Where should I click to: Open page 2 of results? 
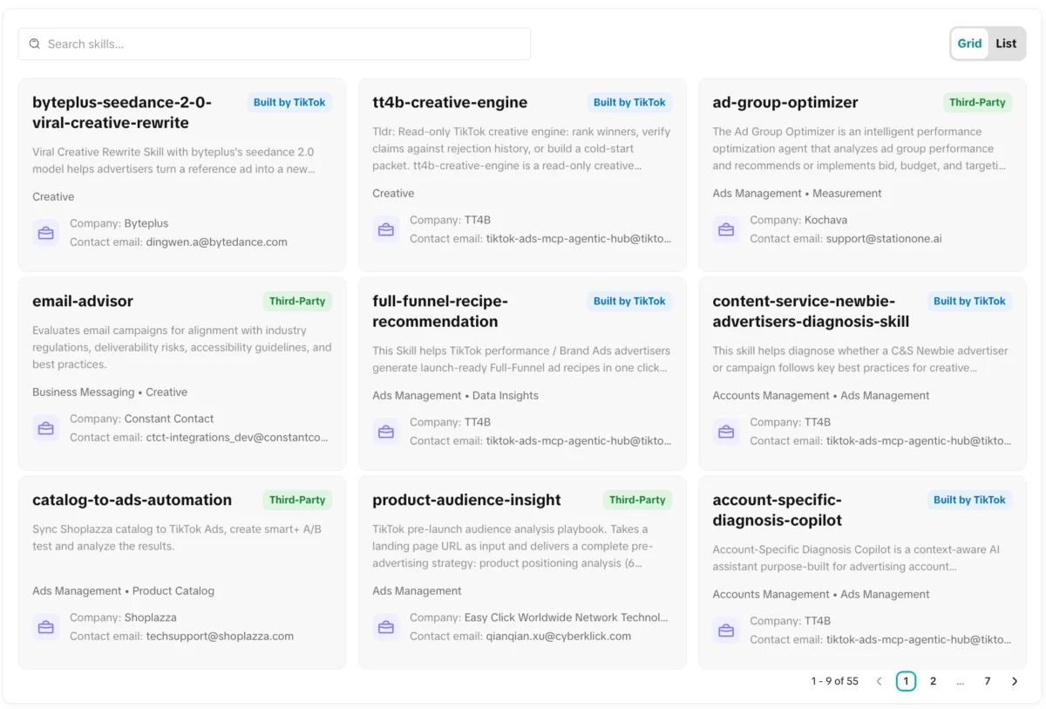pyautogui.click(x=933, y=681)
